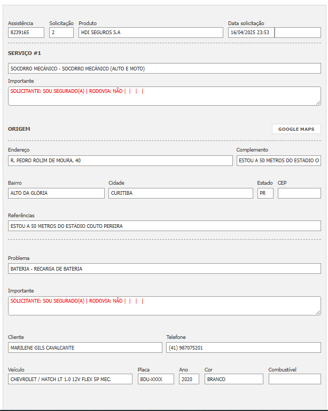Focus the Data solicitação date field
Screen dimensions: 328x411
[x=251, y=33]
